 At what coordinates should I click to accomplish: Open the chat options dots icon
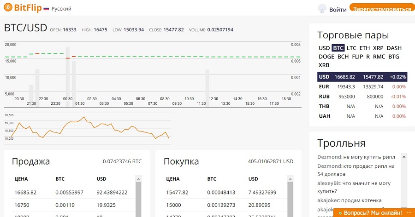(409, 212)
